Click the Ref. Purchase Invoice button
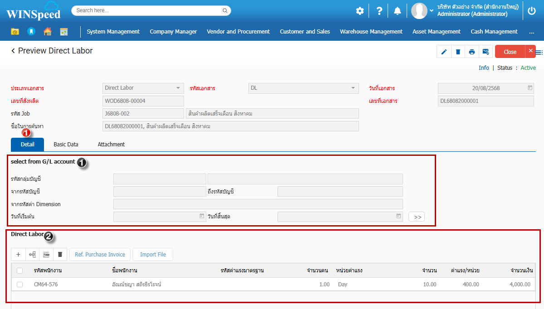Viewport: 544px width, 309px height. click(100, 255)
